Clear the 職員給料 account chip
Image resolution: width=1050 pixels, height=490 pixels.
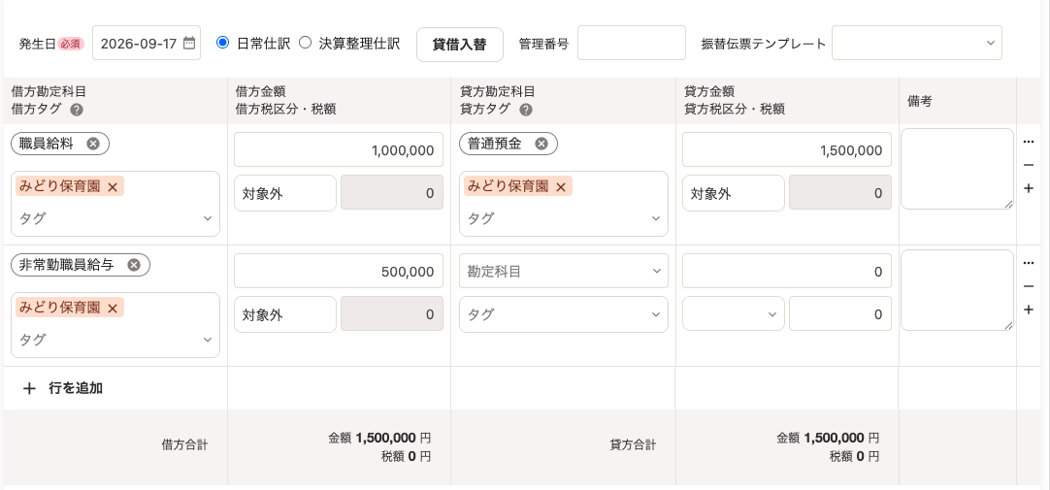click(x=93, y=144)
